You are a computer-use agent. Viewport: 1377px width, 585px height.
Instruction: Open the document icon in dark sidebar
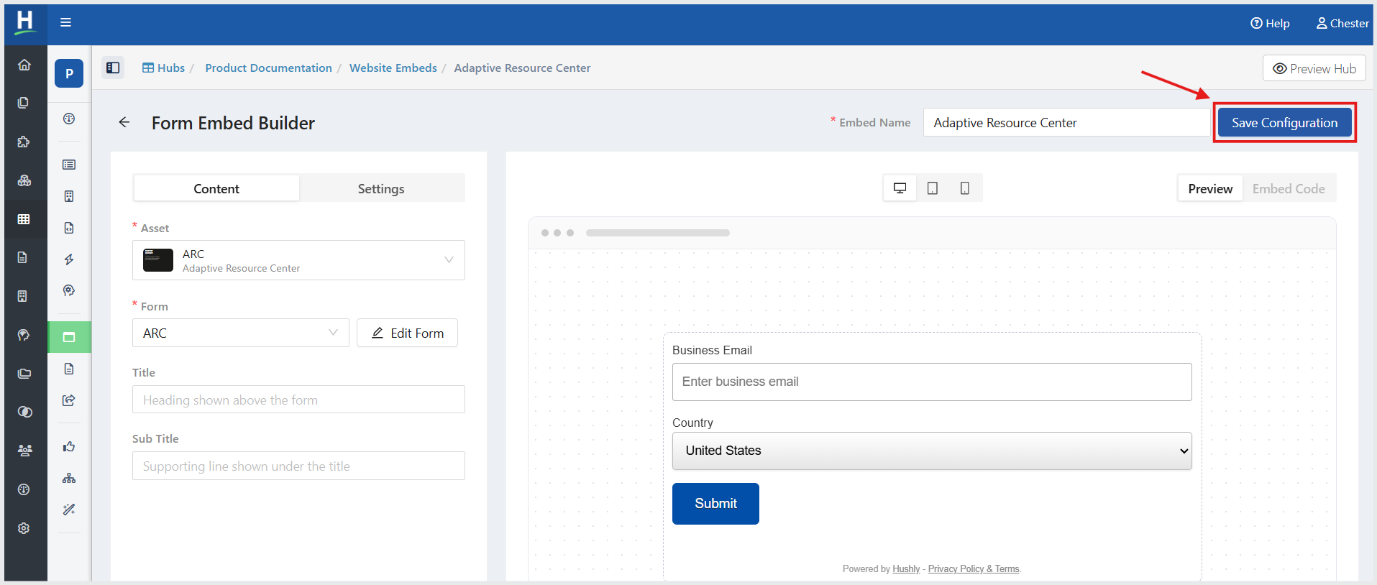[24, 257]
